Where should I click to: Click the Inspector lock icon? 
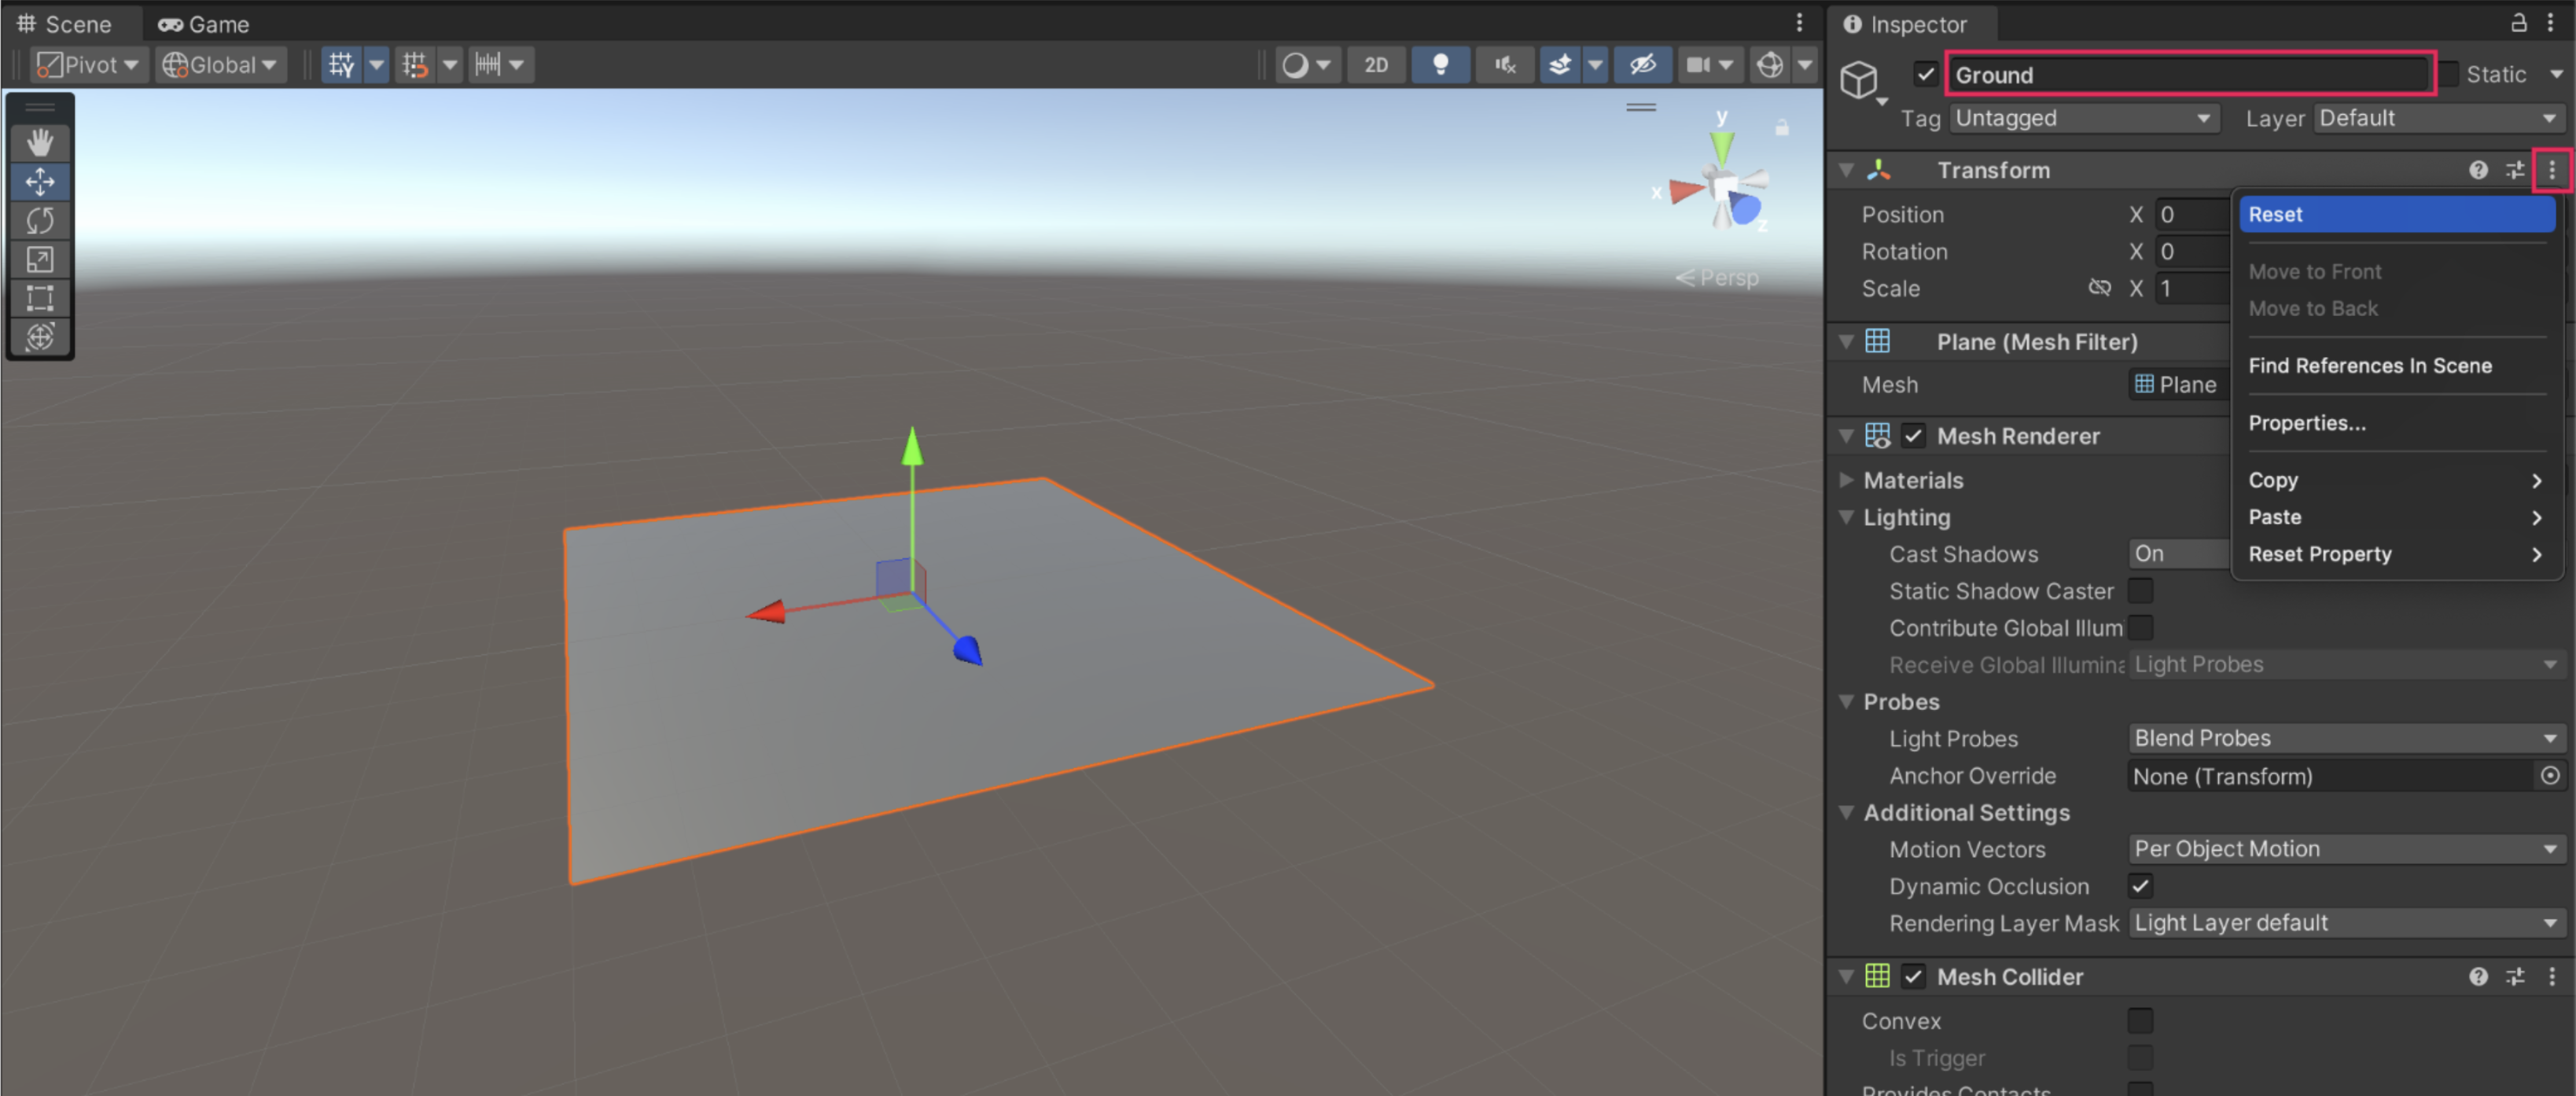click(2519, 23)
